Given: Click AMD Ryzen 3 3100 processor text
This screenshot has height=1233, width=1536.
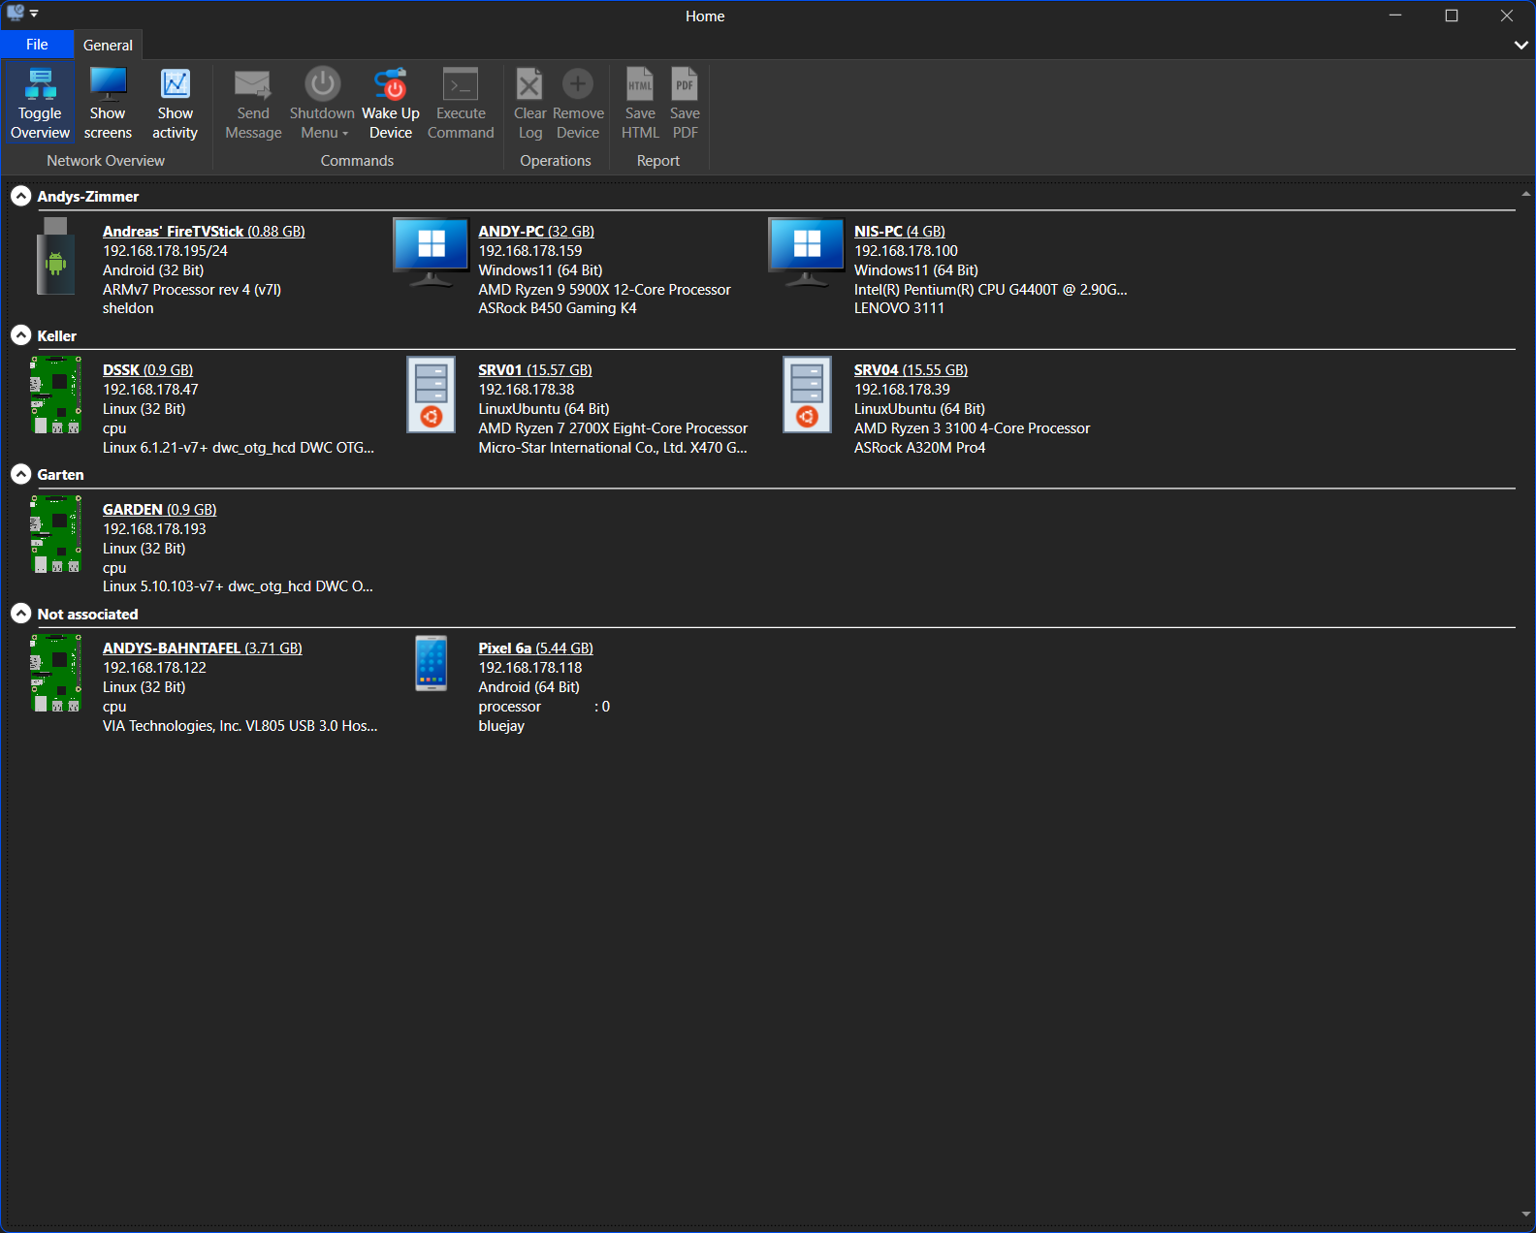Looking at the screenshot, I should 972,428.
